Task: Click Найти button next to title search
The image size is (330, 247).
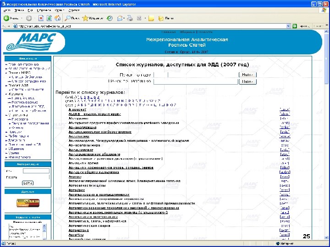Action: click(x=247, y=81)
